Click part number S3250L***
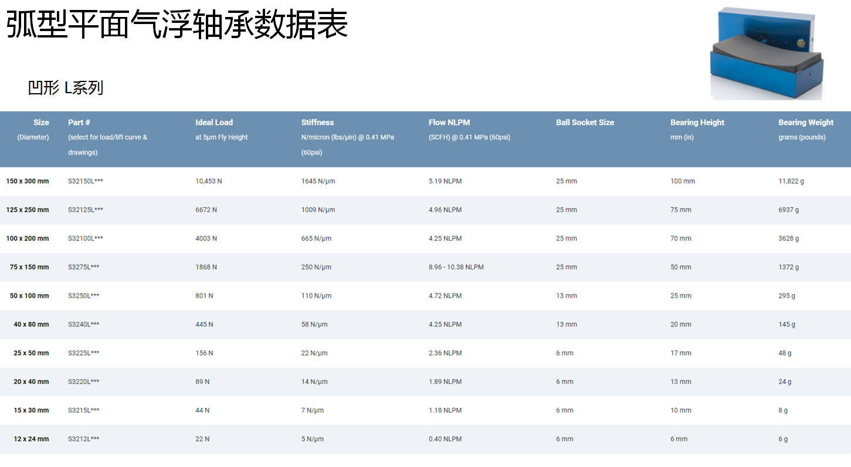 [83, 296]
